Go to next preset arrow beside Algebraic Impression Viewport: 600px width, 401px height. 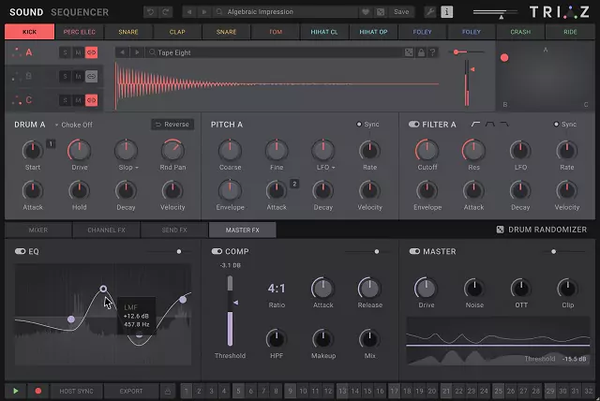click(204, 12)
